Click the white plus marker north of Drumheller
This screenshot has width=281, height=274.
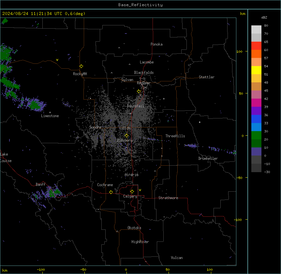click(200, 122)
